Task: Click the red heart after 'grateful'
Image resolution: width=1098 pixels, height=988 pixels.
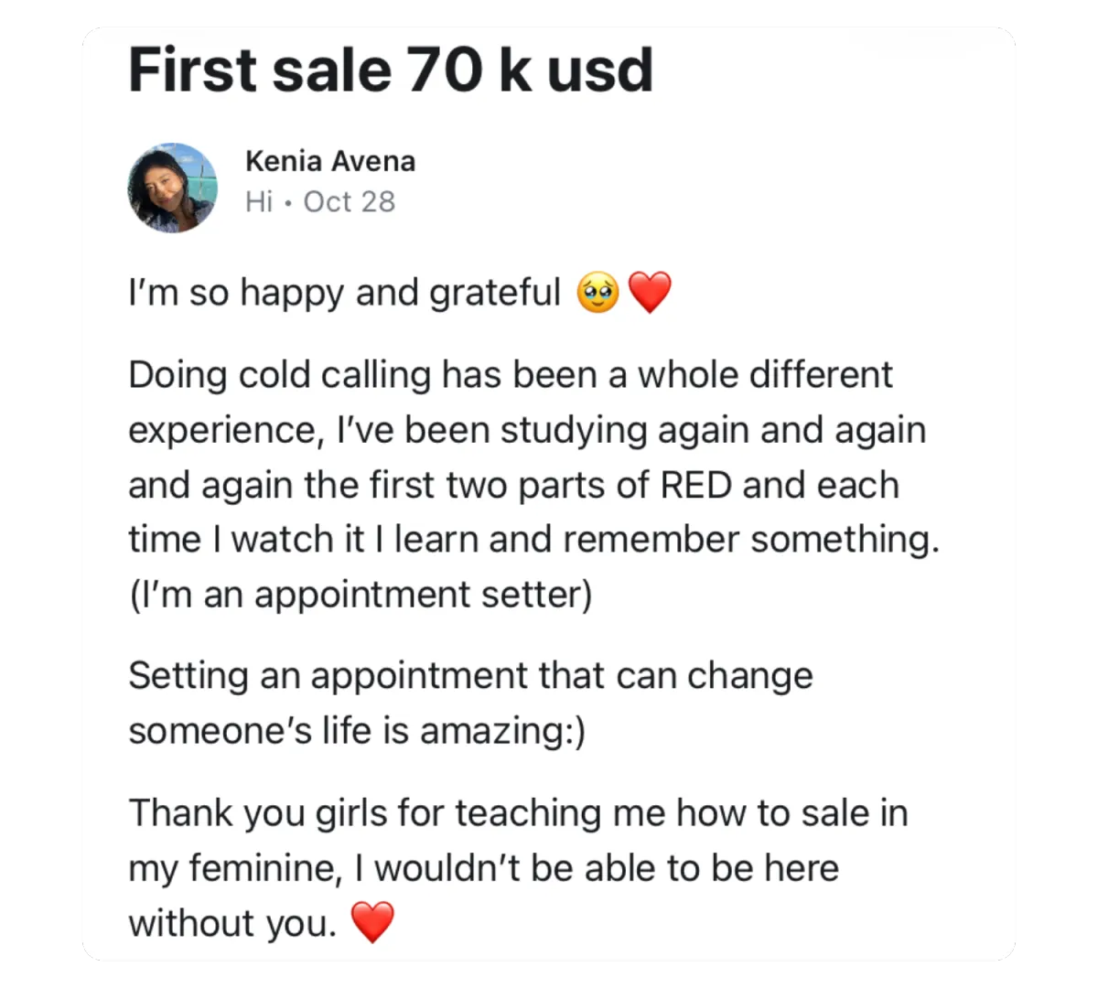Action: pos(651,294)
